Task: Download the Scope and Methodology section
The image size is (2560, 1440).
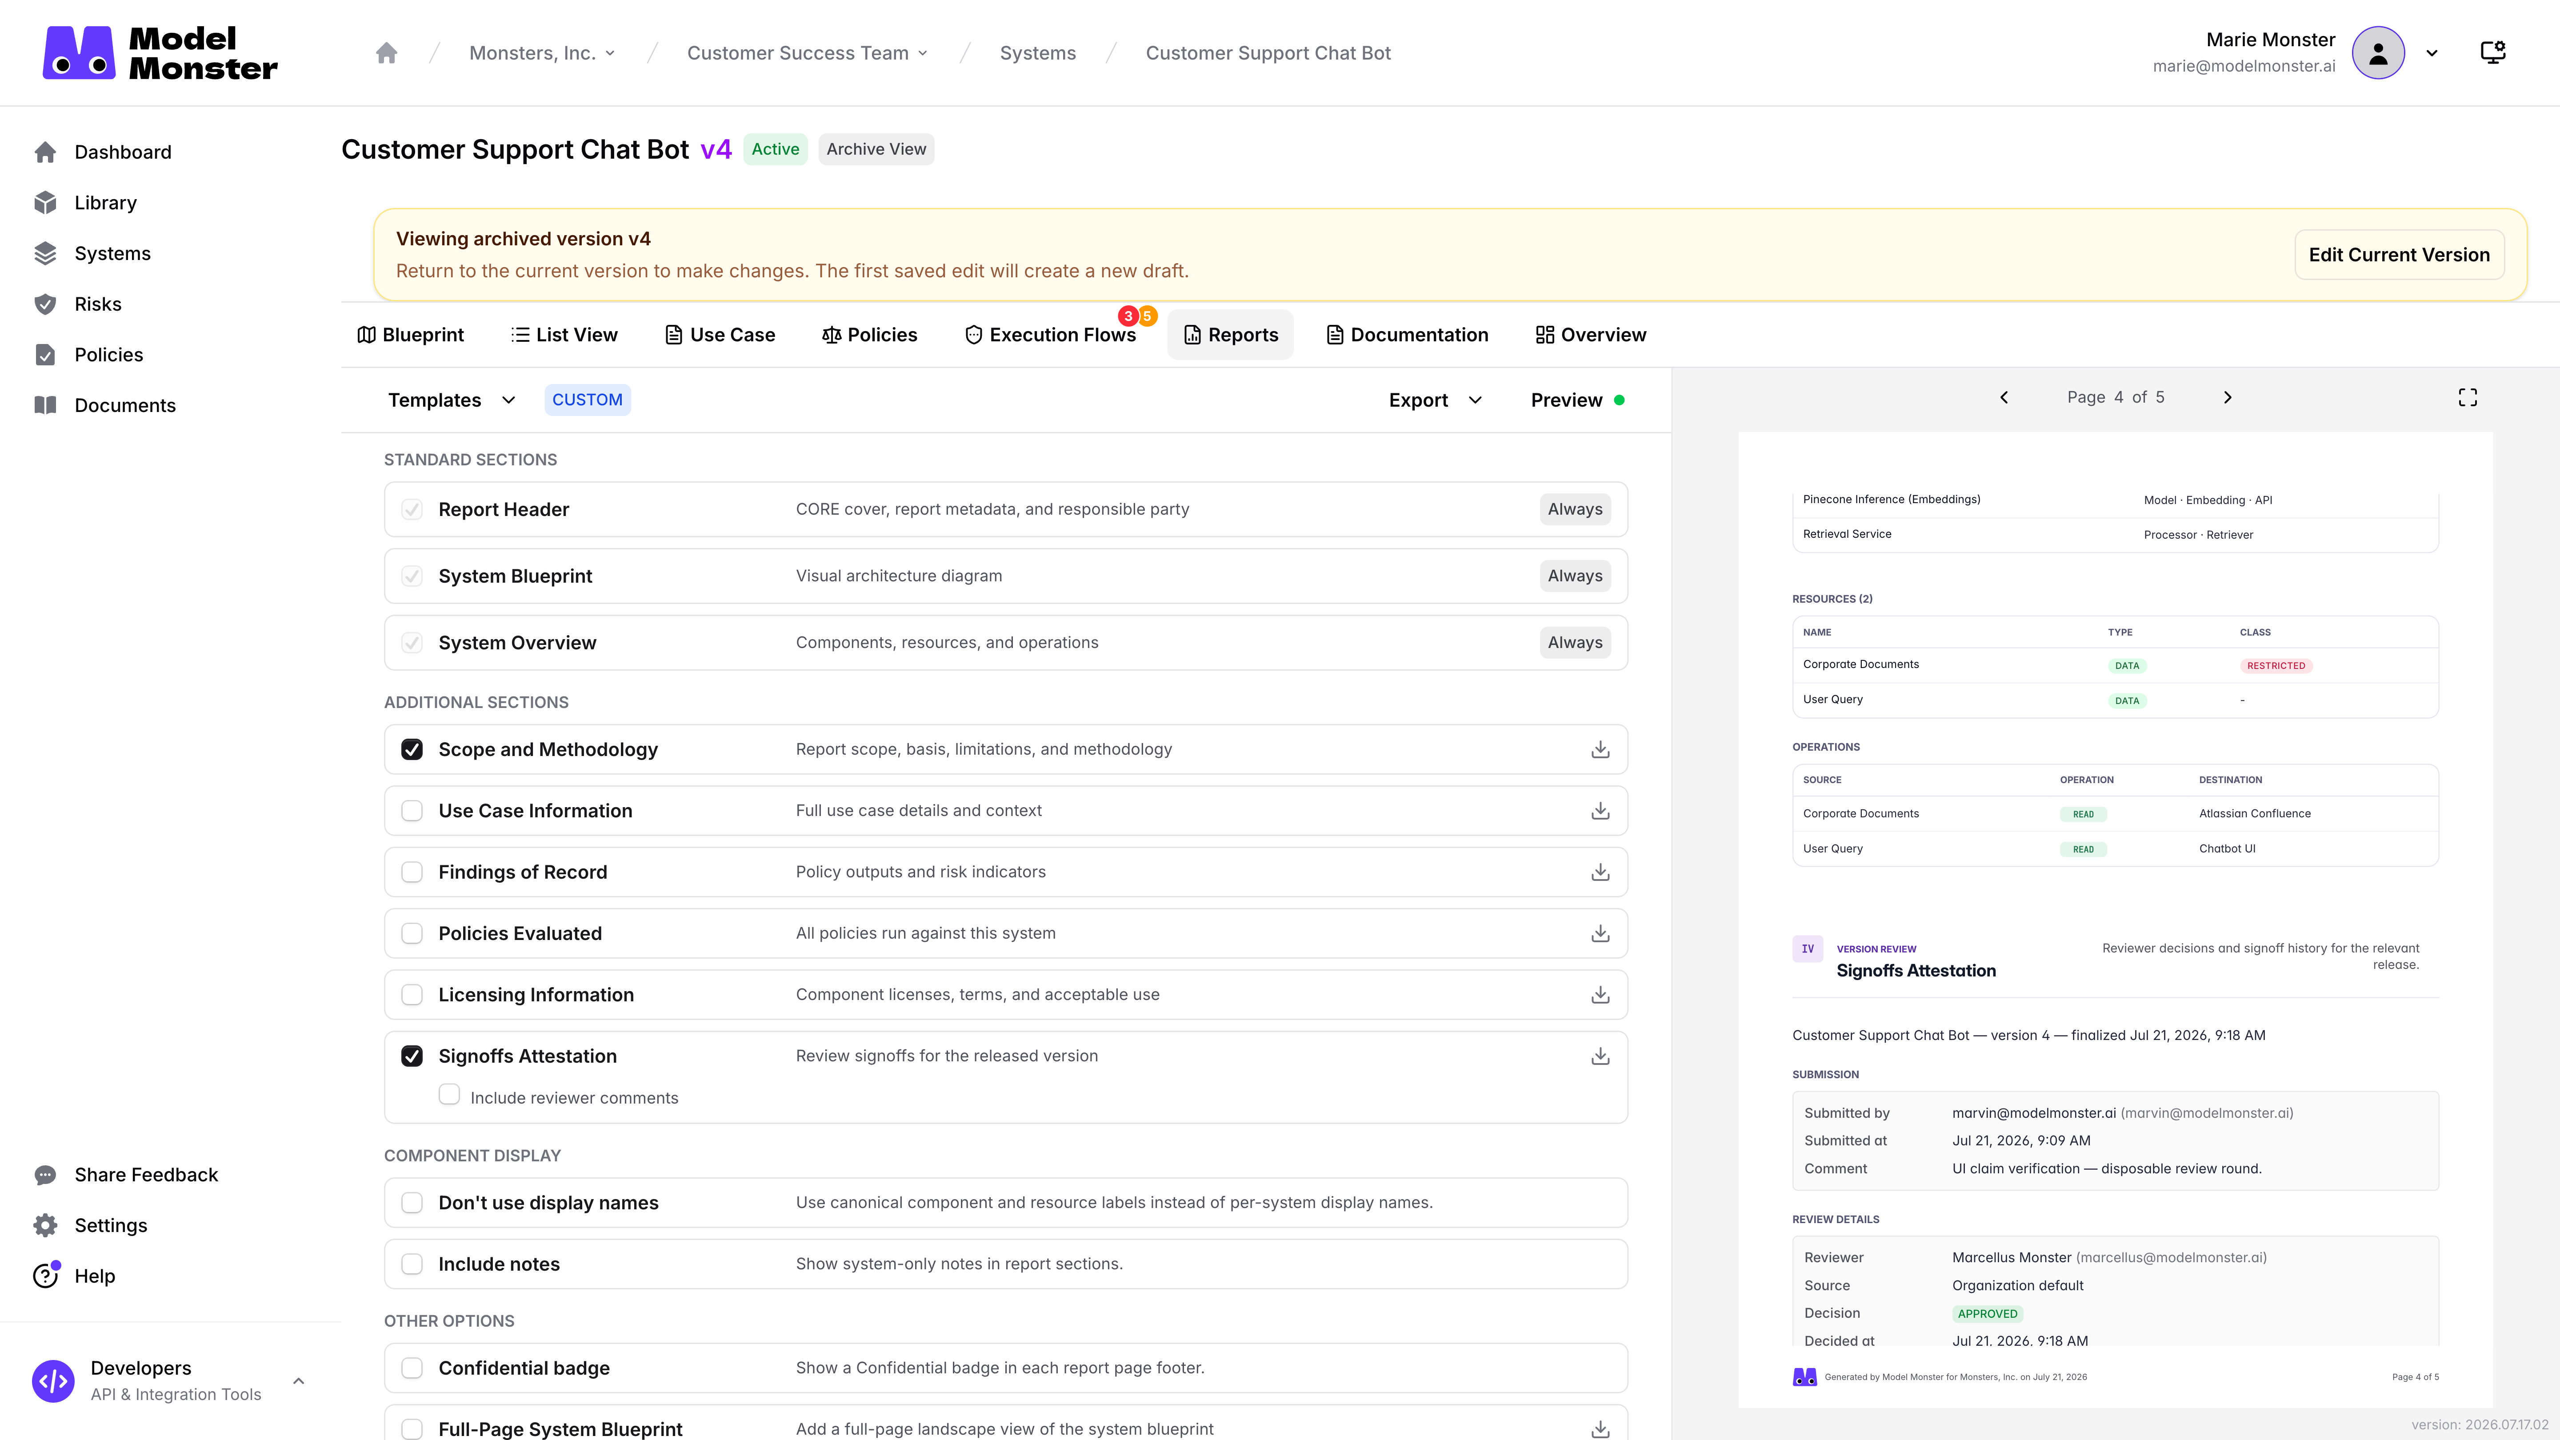Action: pos(1600,749)
